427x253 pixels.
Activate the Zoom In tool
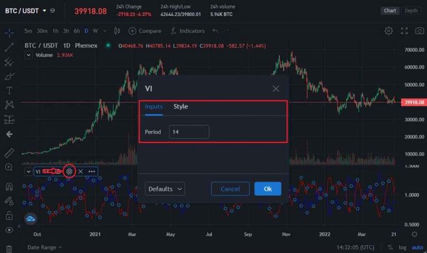pyautogui.click(x=9, y=167)
